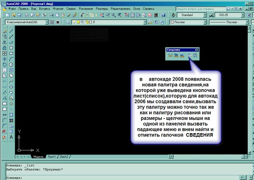The image size is (254, 180).
Task: Click the Plot printer icon
Action: pos(27,15)
